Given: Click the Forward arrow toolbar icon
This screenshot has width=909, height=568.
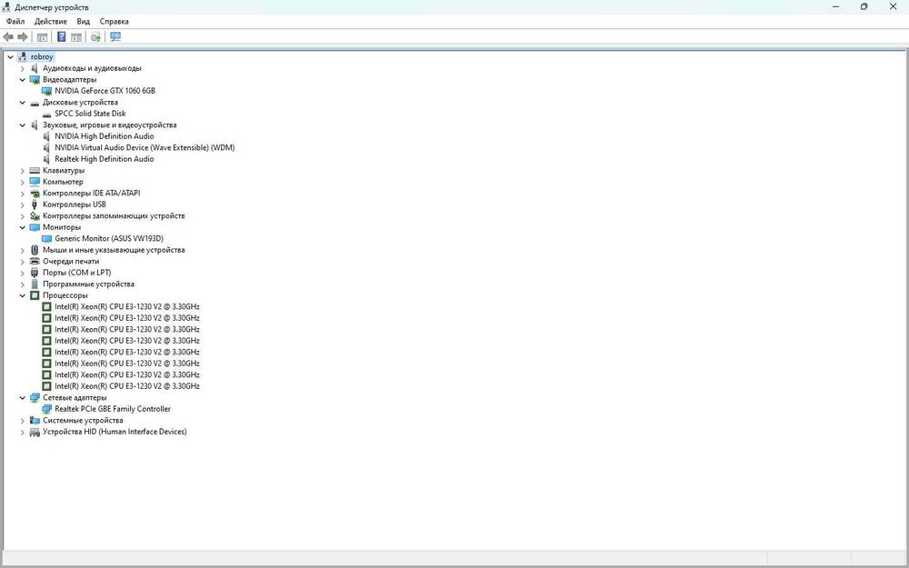Looking at the screenshot, I should click(x=23, y=37).
